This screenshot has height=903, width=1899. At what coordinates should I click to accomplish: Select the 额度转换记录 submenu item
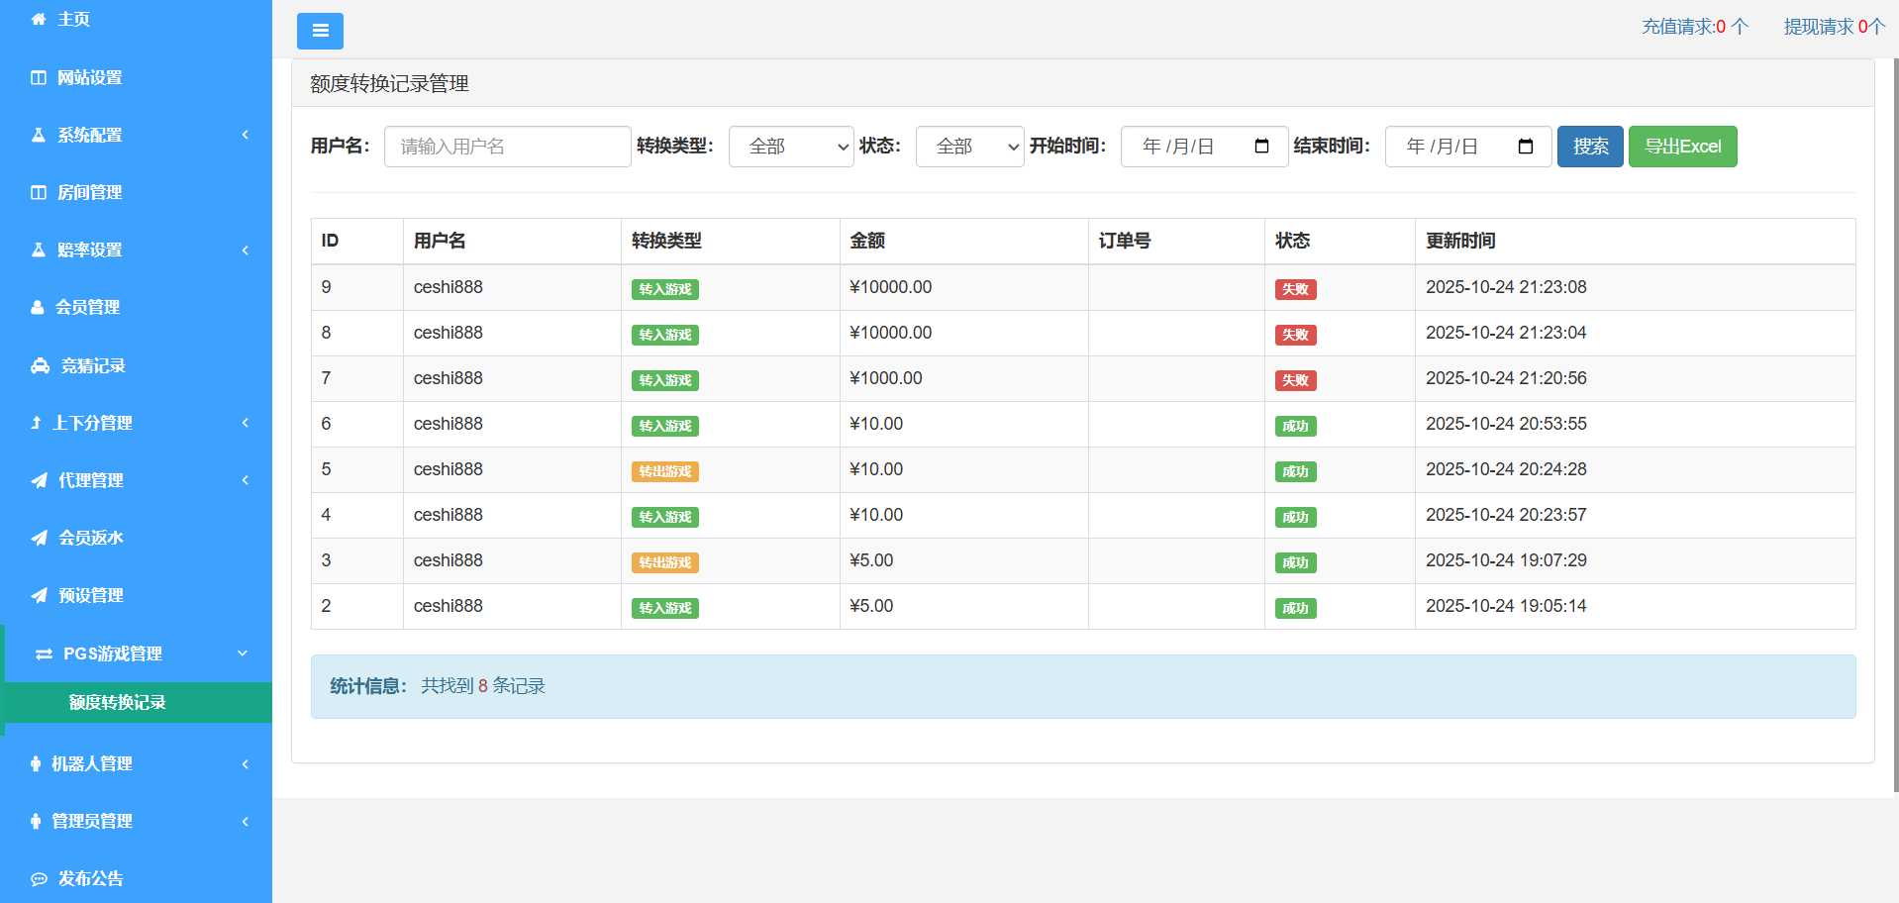[118, 702]
